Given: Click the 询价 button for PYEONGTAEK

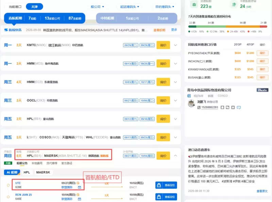Looking at the screenshot, I should pos(262,53).
